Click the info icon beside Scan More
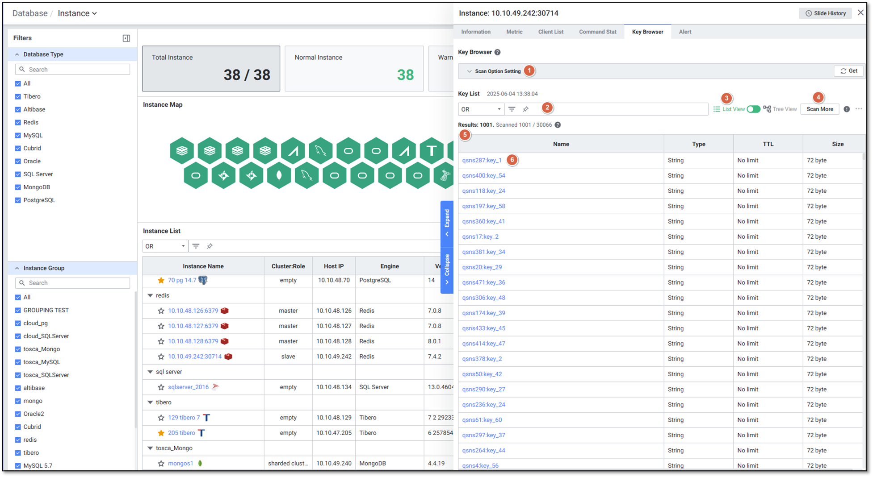The width and height of the screenshot is (873, 477). coord(847,109)
